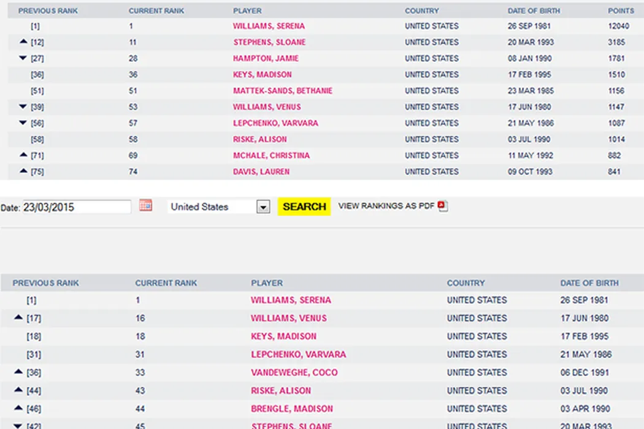Open Venus Williams link in bottom table

(x=289, y=318)
